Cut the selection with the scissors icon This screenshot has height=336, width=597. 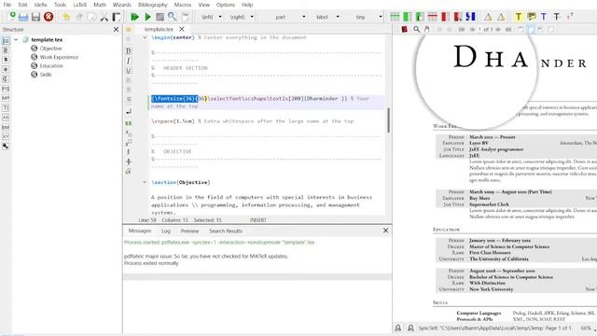tap(104, 17)
